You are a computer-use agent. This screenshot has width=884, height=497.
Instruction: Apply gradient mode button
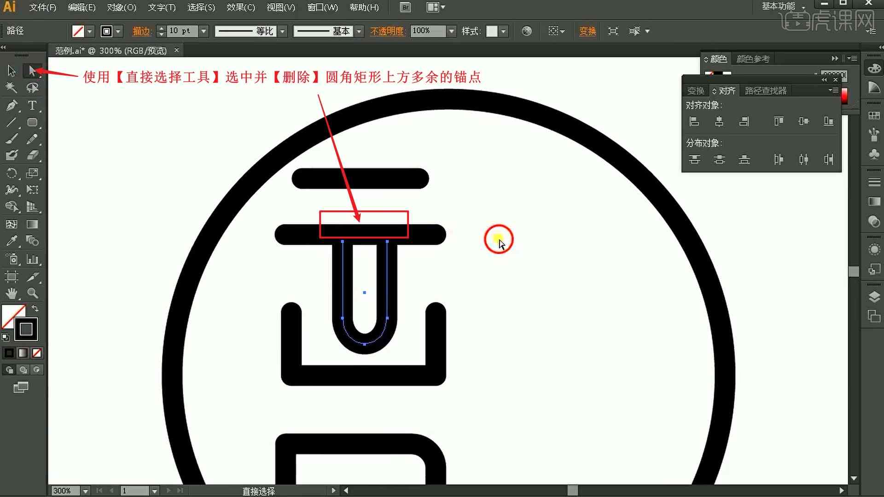[23, 353]
